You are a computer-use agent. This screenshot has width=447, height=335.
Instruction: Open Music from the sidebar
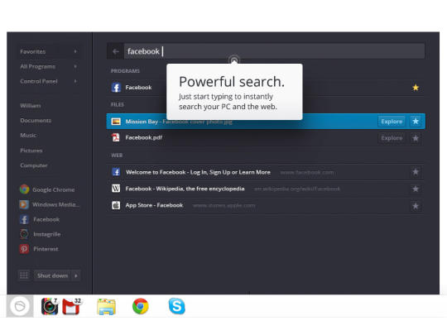tap(28, 136)
